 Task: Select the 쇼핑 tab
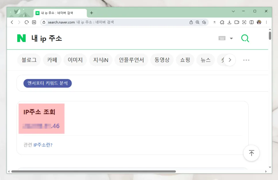pyautogui.click(x=185, y=60)
